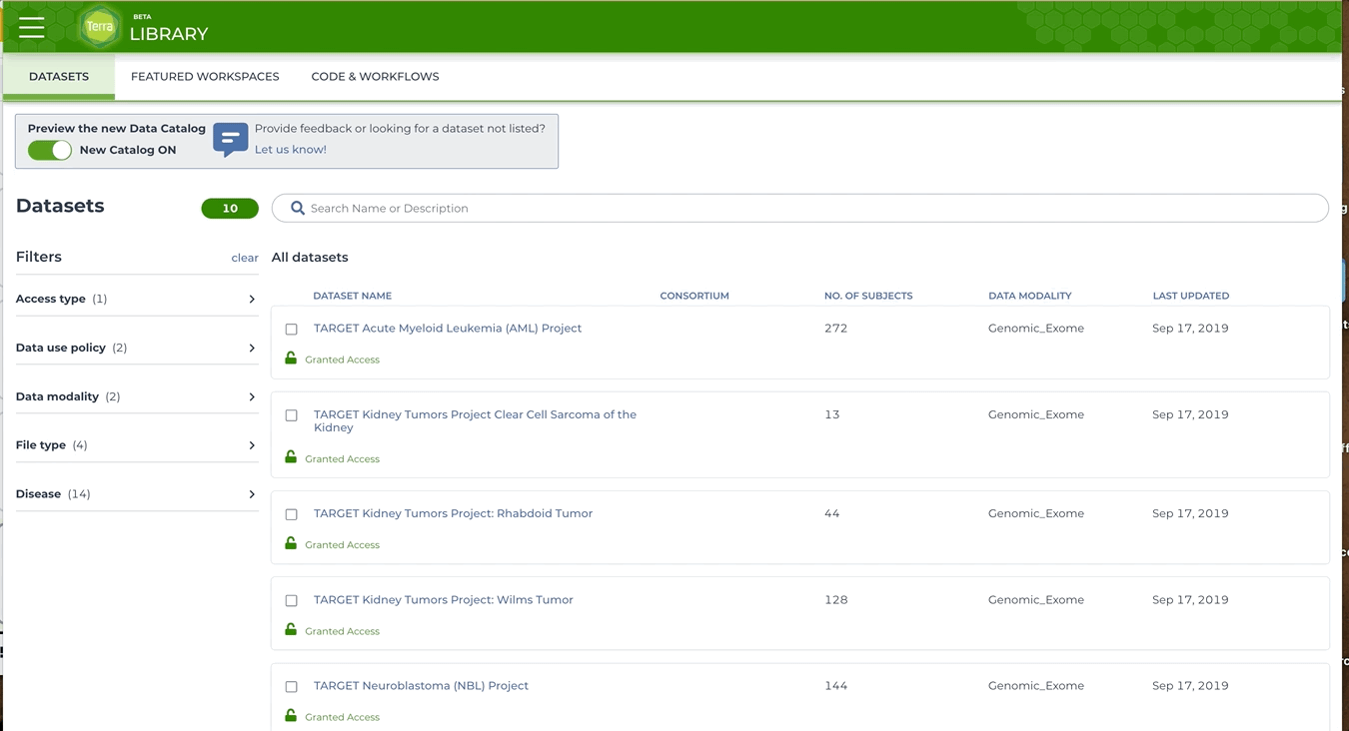Open TARGET Kidney Tumors Project: Rhabdoid Tumor
The width and height of the screenshot is (1349, 731).
pos(453,513)
